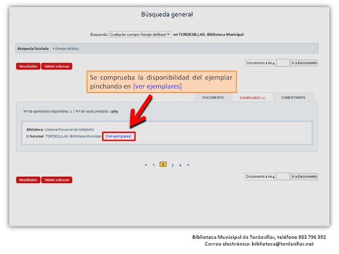Go to the next page using the » arrow
The height and width of the screenshot is (254, 339).
(x=189, y=165)
